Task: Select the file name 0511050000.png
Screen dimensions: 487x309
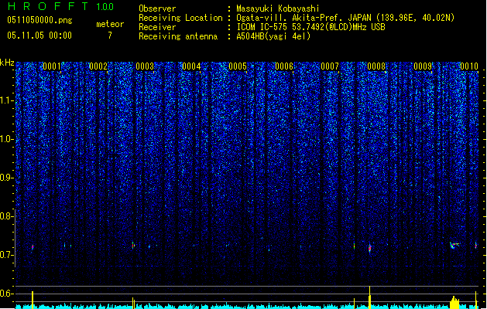Action: [39, 21]
